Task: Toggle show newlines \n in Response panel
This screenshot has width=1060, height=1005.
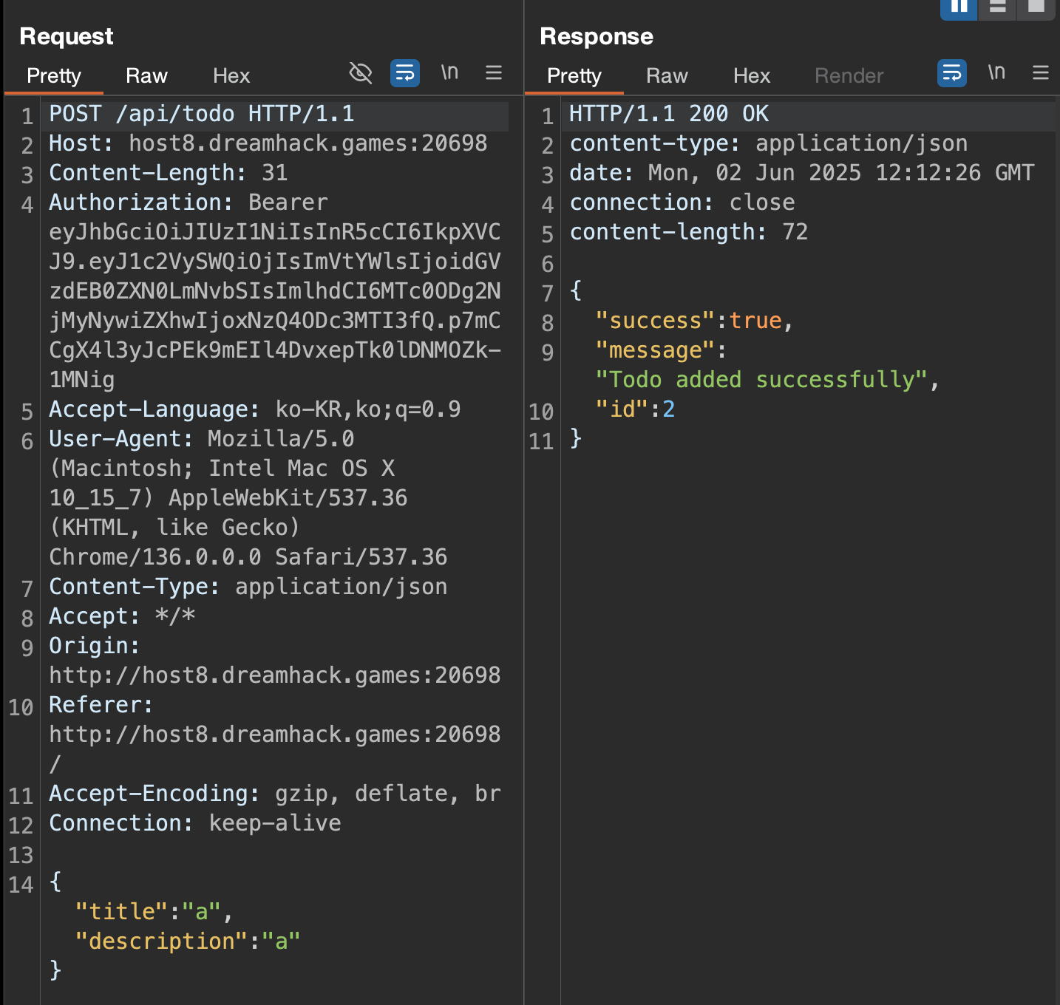Action: tap(996, 72)
